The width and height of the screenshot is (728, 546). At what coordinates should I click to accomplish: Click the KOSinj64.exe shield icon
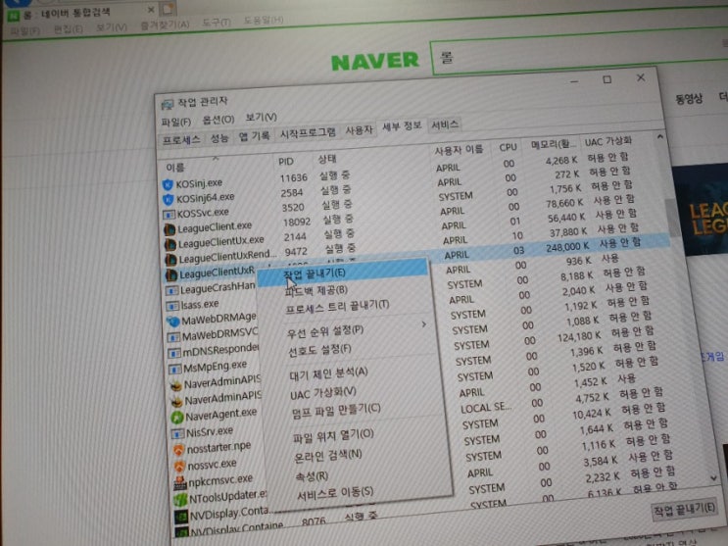pyautogui.click(x=168, y=199)
